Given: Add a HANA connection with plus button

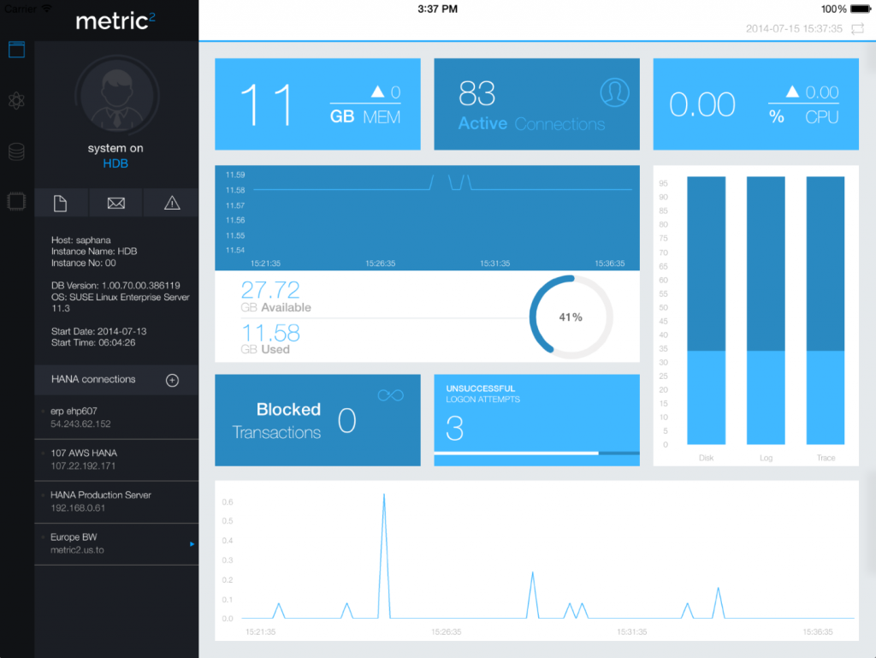Looking at the screenshot, I should pyautogui.click(x=172, y=380).
